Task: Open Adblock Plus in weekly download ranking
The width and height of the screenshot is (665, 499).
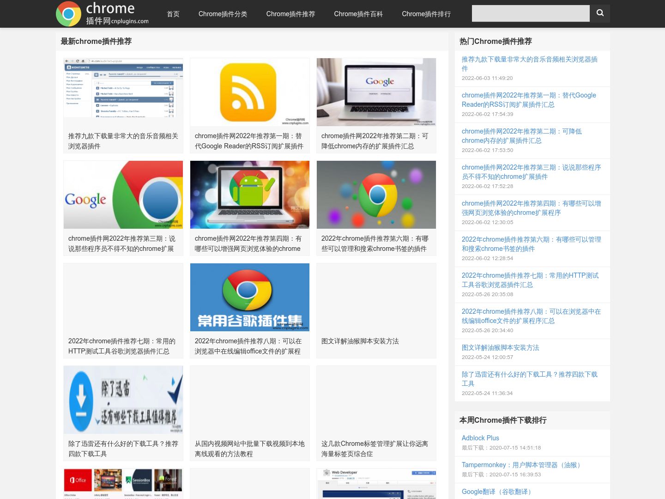Action: 480,438
